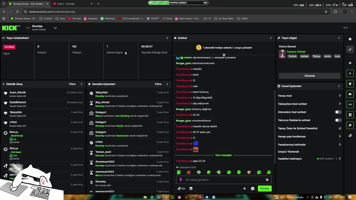Toggle Yalnızca ifadelerle sohbet switch
The width and height of the screenshot is (356, 200).
338,120
